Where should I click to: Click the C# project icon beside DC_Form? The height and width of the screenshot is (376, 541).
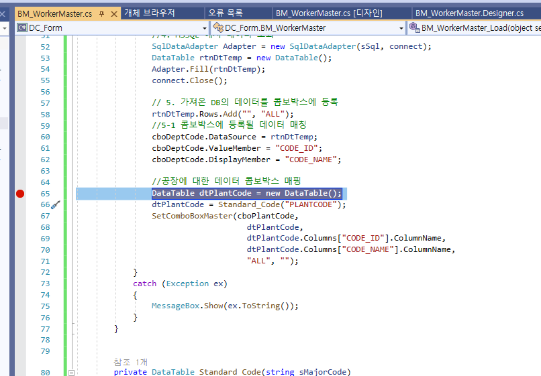pyautogui.click(x=22, y=27)
